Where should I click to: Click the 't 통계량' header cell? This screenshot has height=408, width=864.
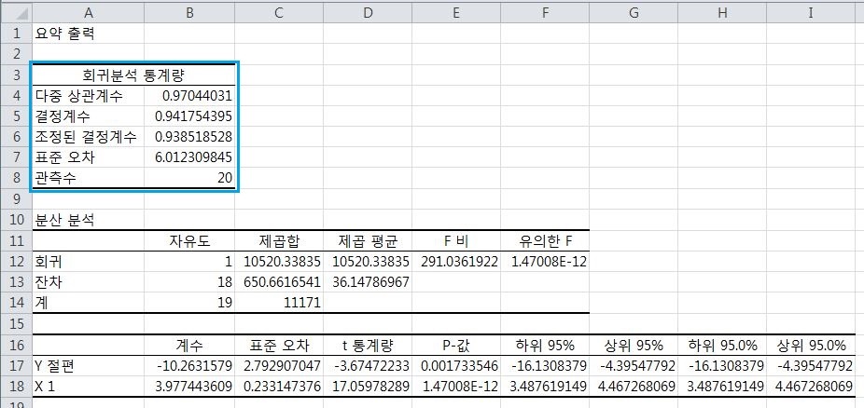367,345
